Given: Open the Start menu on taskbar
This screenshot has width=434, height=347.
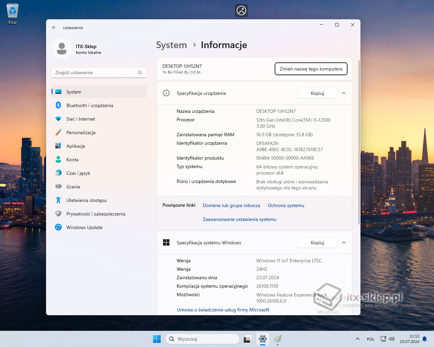Looking at the screenshot, I should [x=157, y=339].
